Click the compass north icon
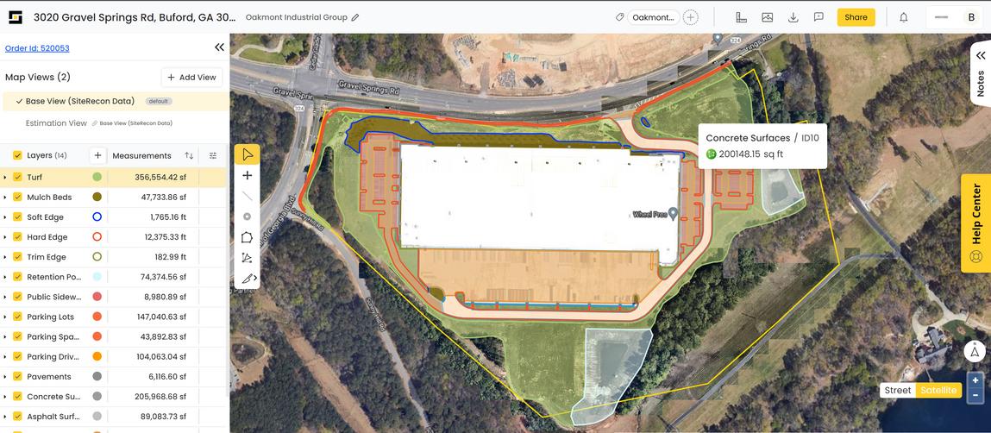The height and width of the screenshot is (433, 991). [x=975, y=351]
